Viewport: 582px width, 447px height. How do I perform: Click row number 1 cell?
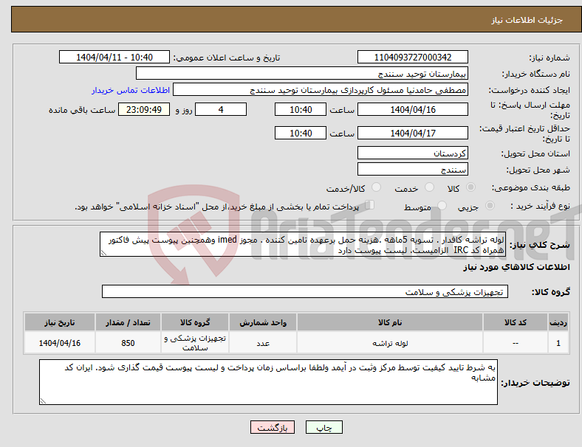558,343
